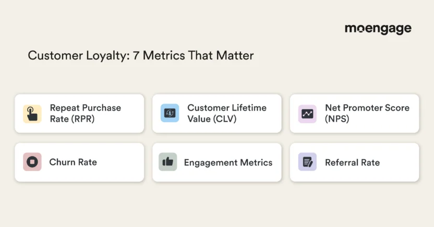Click the Churn Rate stop-circle icon
Image resolution: width=434 pixels, height=227 pixels.
point(32,162)
